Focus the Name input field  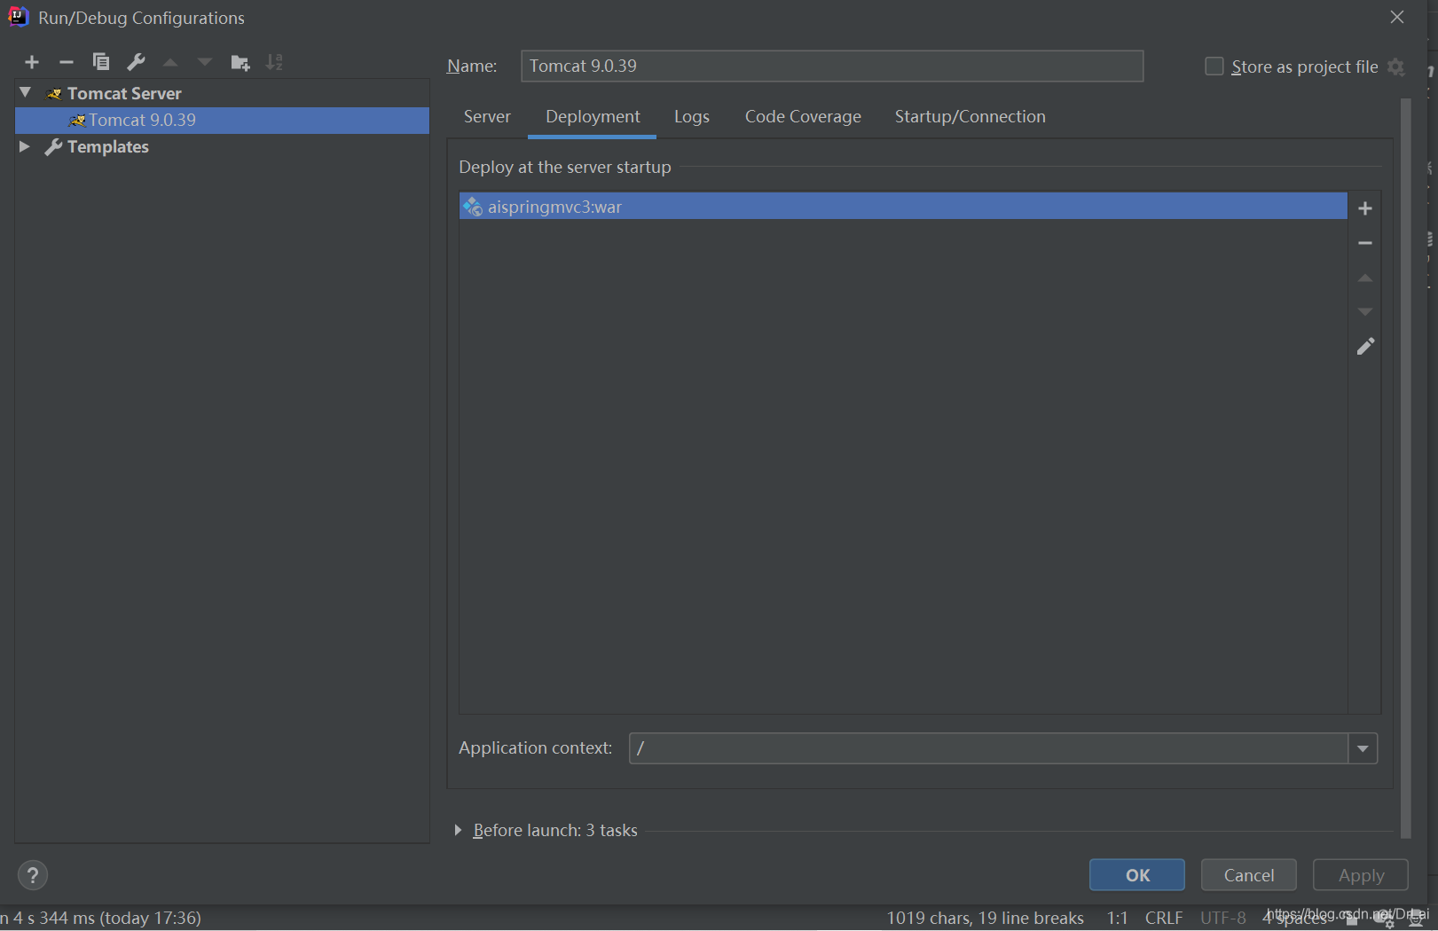click(832, 66)
